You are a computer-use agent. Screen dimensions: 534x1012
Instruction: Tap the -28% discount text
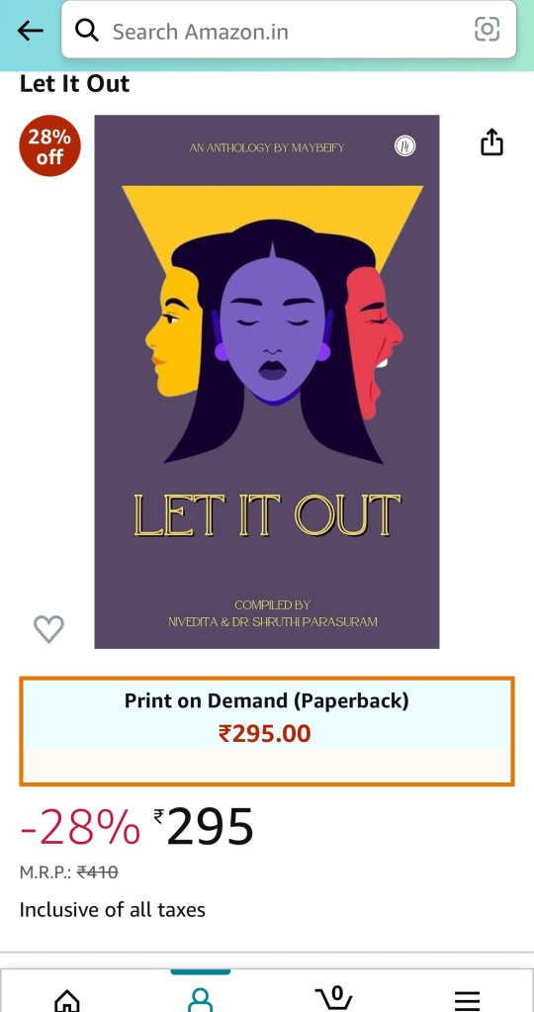tap(79, 828)
